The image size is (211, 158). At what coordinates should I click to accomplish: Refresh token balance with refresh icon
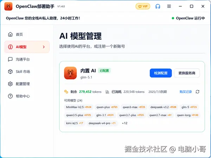197,92
